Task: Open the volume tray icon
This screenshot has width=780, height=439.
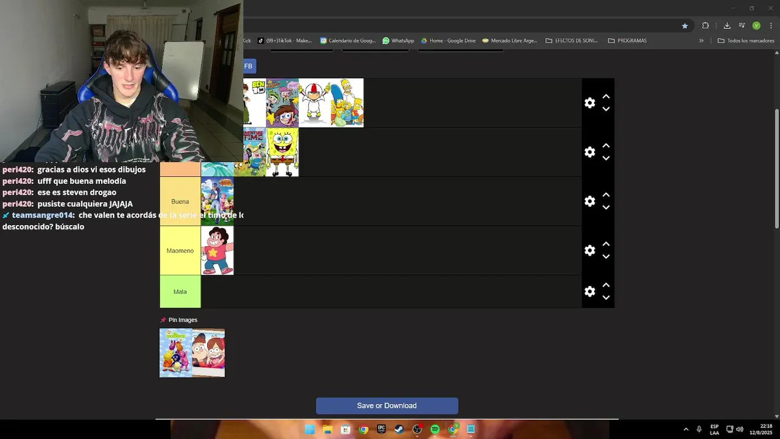Action: point(740,429)
